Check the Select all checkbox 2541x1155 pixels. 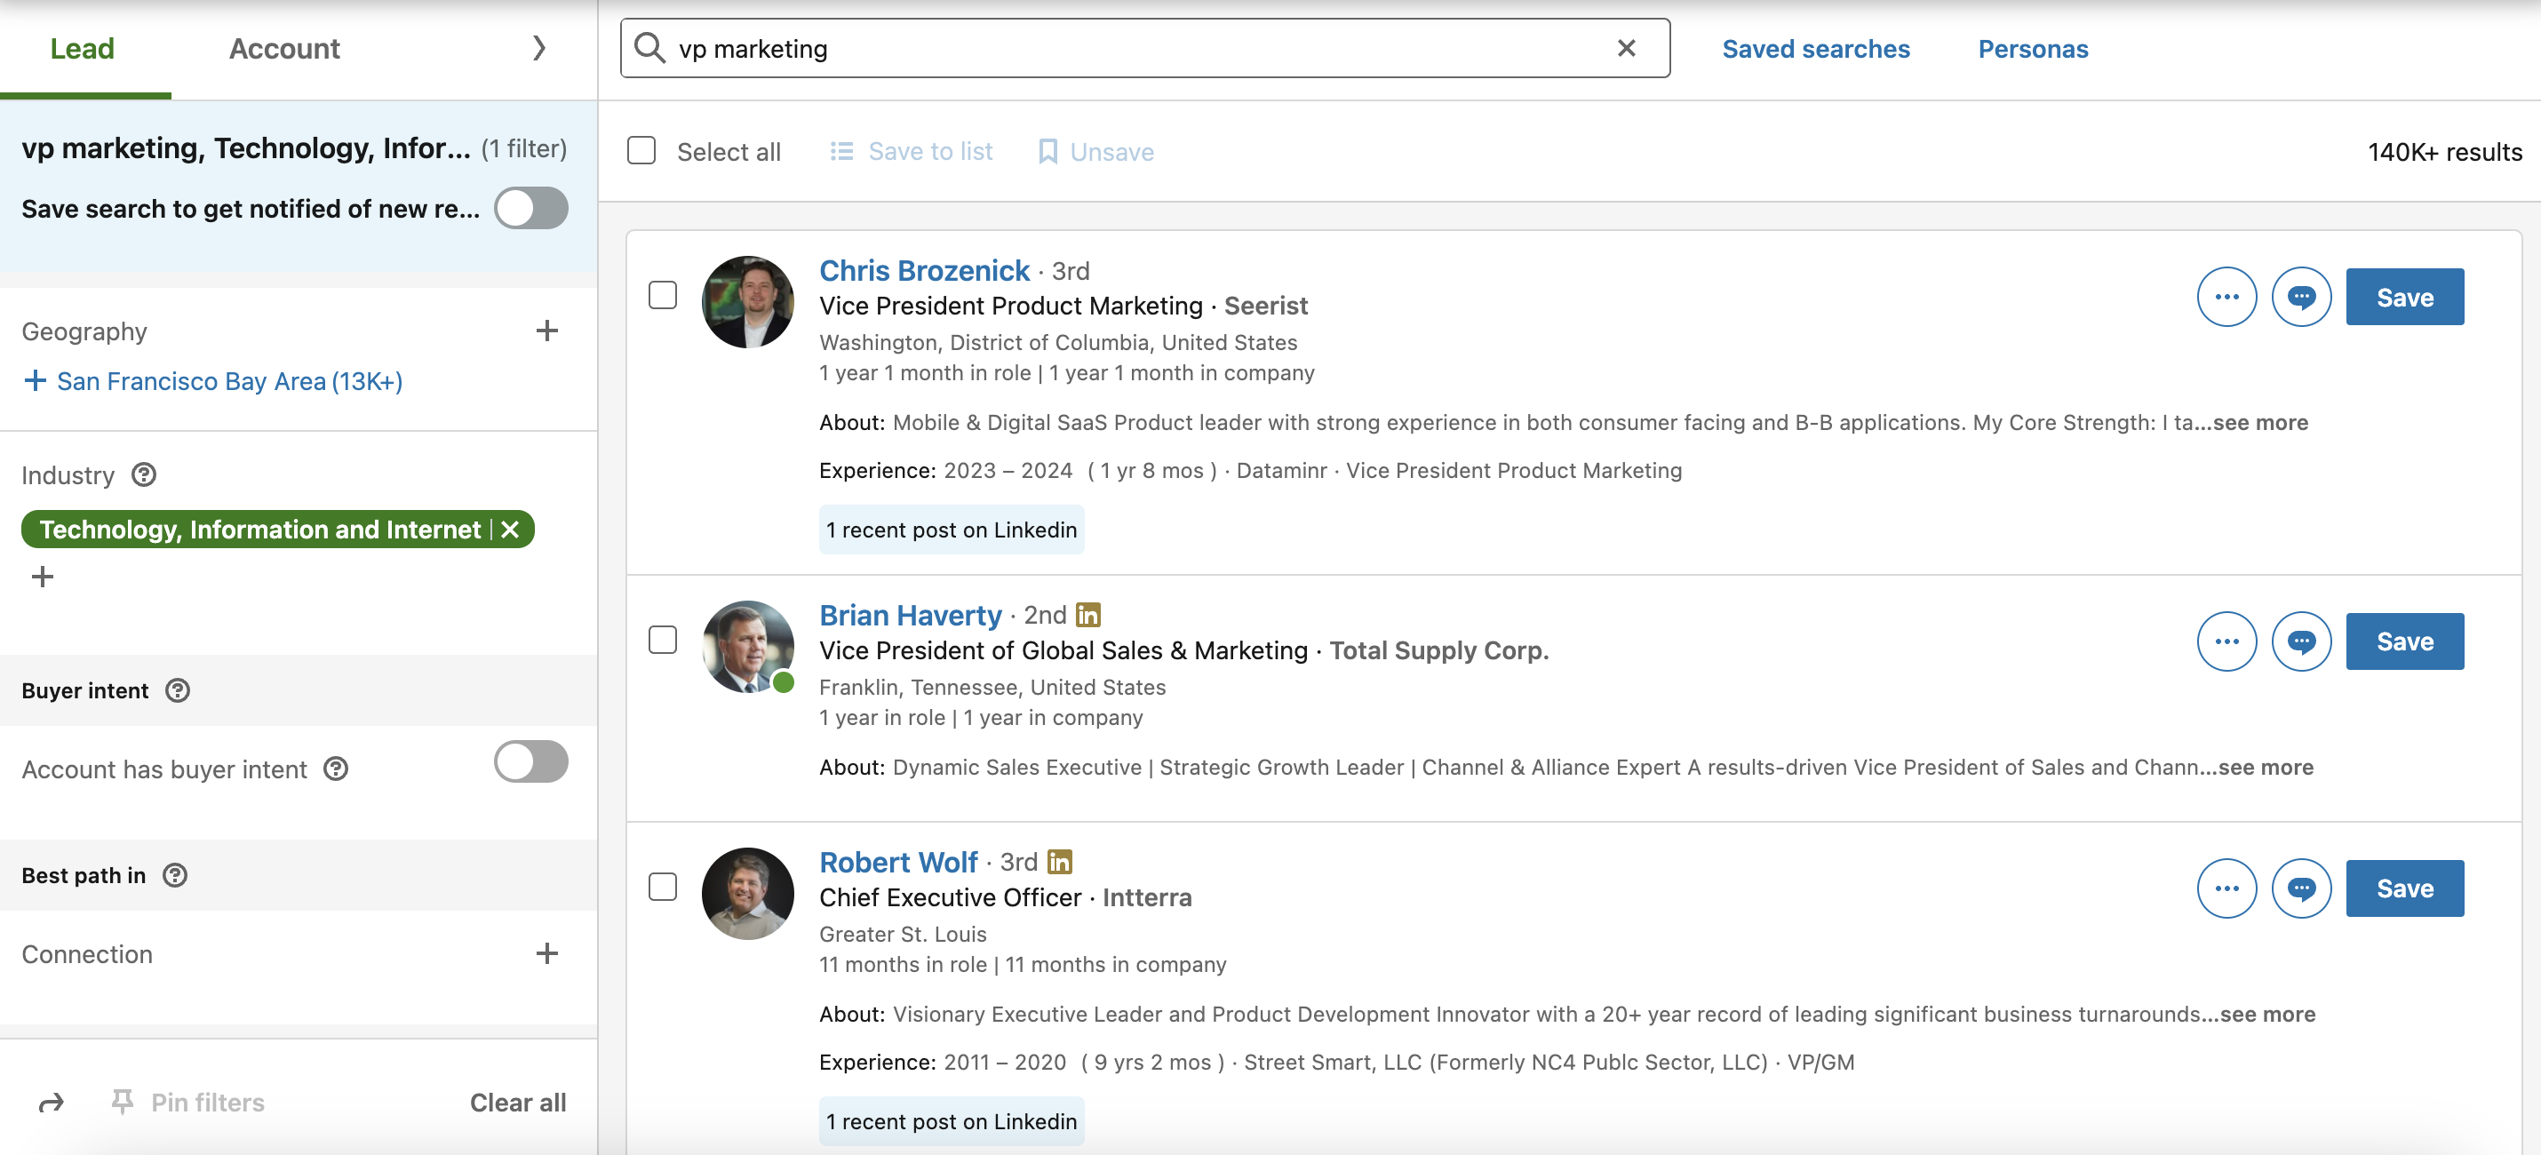coord(641,151)
